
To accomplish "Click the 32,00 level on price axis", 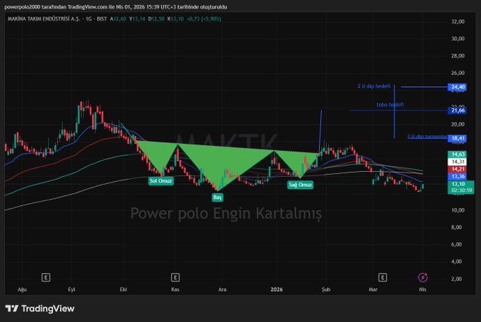I will point(458,21).
